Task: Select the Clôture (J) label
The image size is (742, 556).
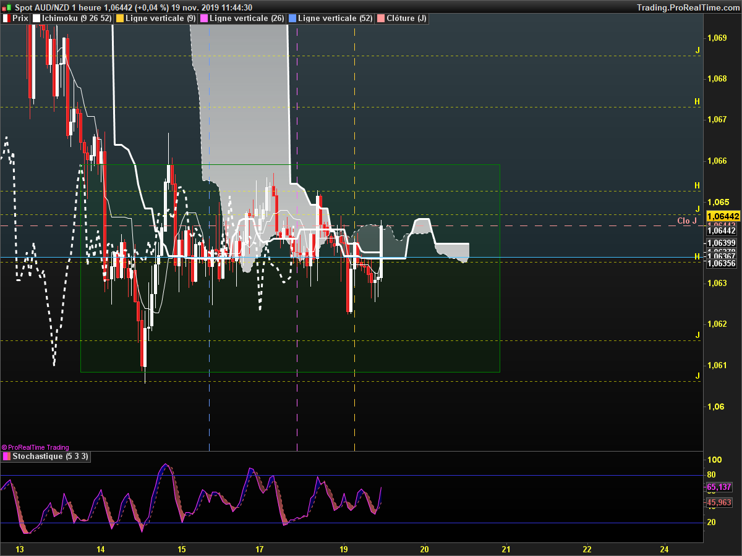Action: (406, 19)
